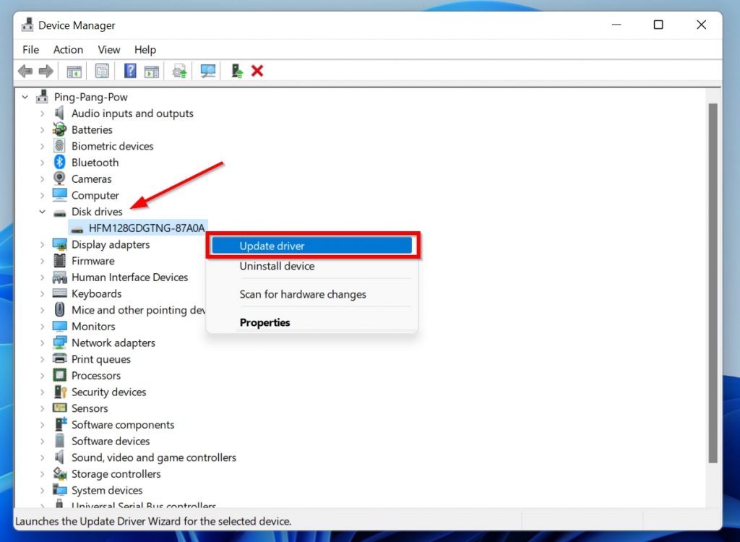Viewport: 740px width, 542px height.
Task: Click the Forward navigation arrow icon
Action: pos(45,70)
